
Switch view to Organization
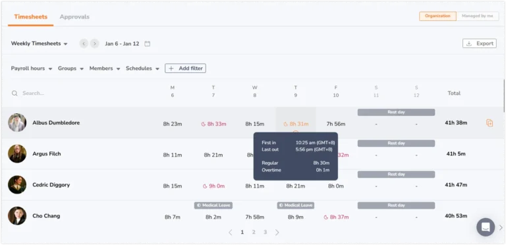point(437,16)
